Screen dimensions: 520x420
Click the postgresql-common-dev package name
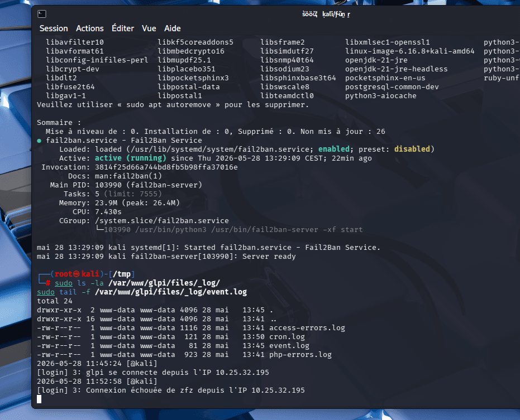pos(392,87)
